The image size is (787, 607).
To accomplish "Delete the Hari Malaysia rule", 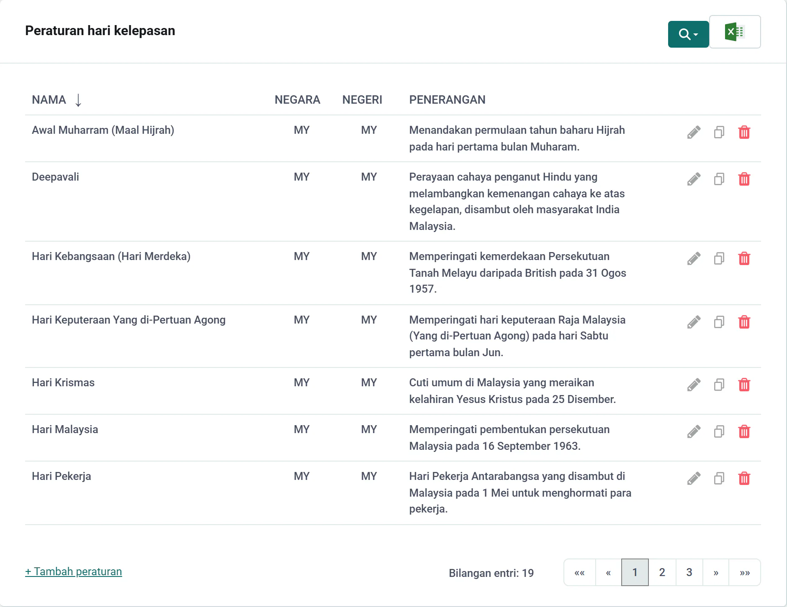I will point(744,431).
